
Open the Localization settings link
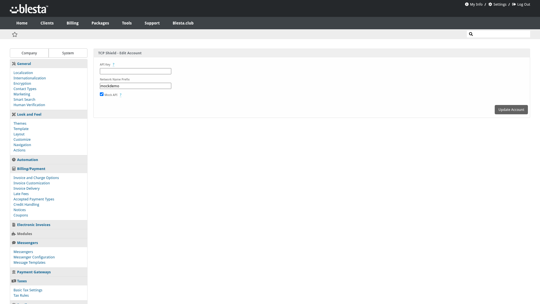[23, 73]
